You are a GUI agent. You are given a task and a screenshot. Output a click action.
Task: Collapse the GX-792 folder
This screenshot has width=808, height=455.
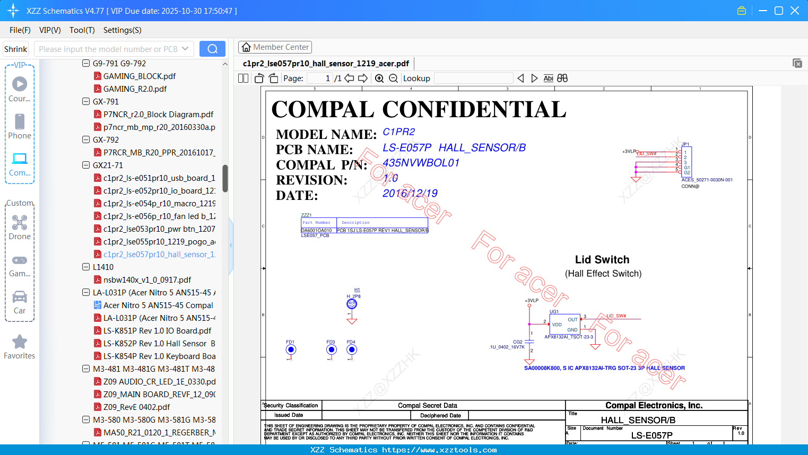point(86,139)
